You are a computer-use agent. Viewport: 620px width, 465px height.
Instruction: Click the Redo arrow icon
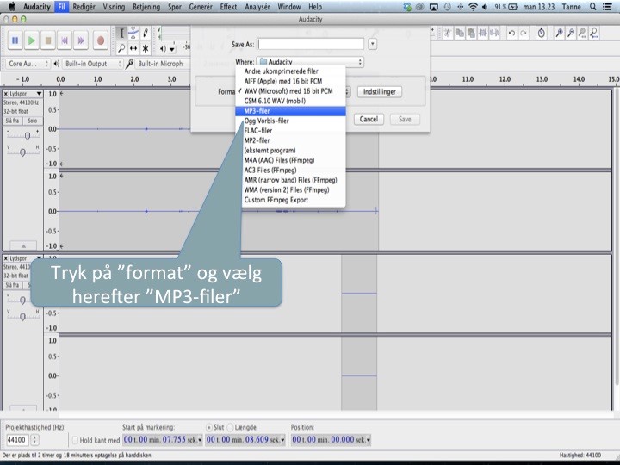(x=524, y=34)
